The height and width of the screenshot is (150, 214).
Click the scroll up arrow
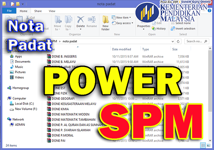[x=210, y=49]
